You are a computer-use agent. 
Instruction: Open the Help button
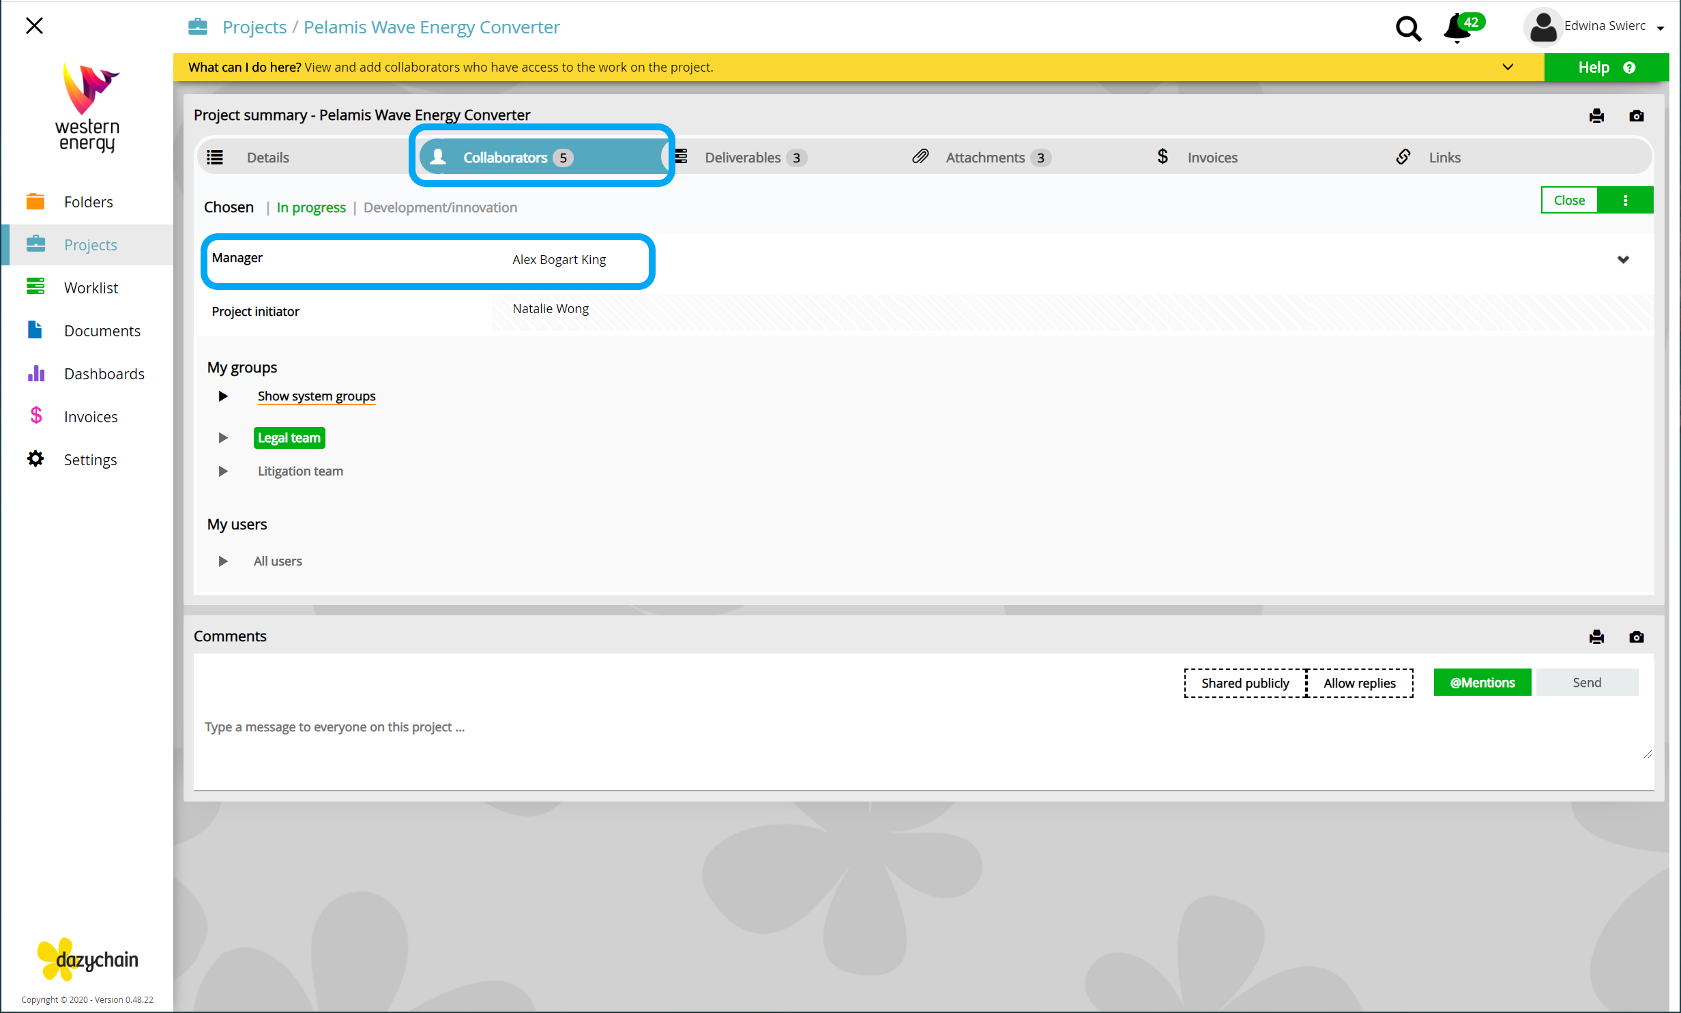[x=1605, y=68]
